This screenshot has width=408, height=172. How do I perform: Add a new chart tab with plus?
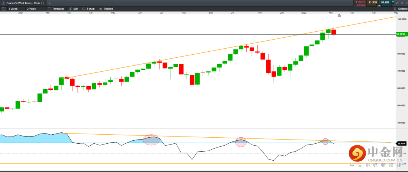[50, 3]
